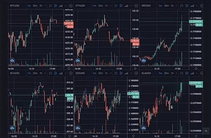Screen dimensions: 211x138
Task: Select candlestick style on BCHUSD chart
Action: (56, 73)
